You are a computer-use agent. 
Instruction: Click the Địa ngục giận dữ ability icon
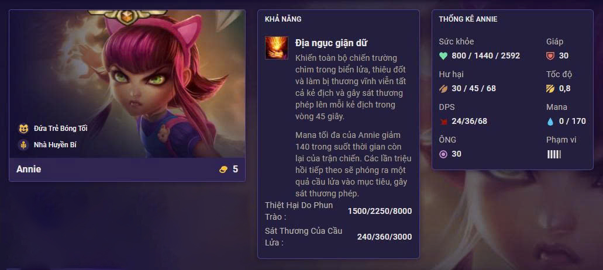pos(277,48)
